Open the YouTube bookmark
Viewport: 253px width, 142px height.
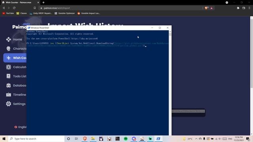[8, 13]
